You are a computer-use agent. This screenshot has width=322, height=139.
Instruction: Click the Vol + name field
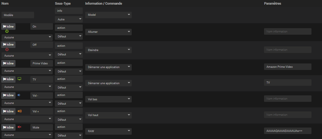(x=42, y=111)
